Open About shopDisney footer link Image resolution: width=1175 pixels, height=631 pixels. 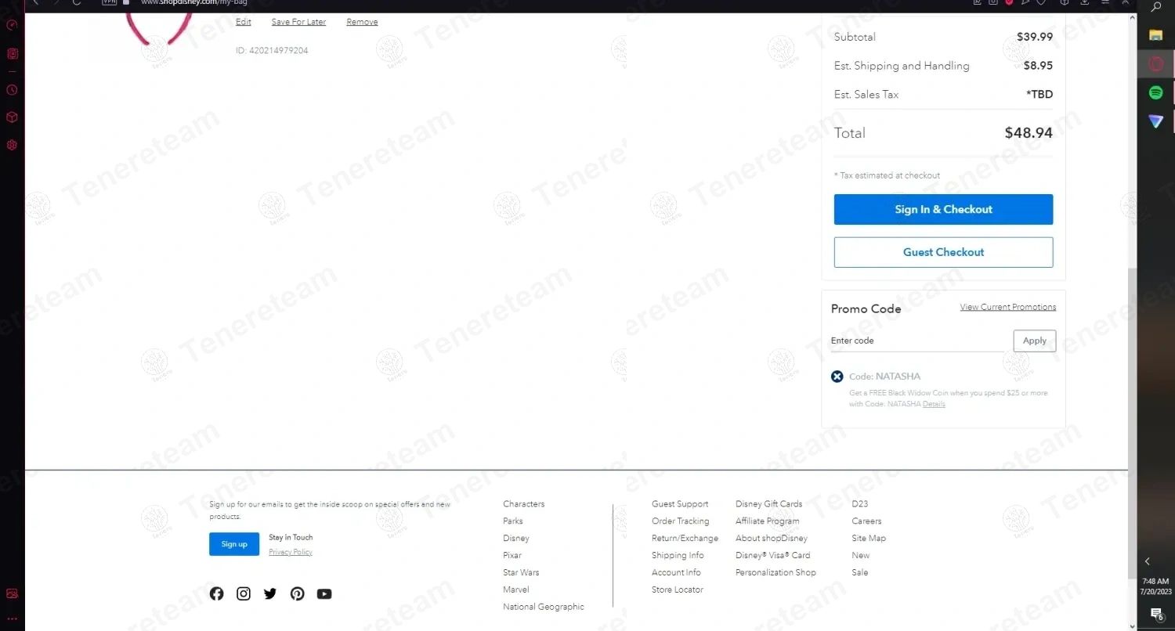point(772,539)
